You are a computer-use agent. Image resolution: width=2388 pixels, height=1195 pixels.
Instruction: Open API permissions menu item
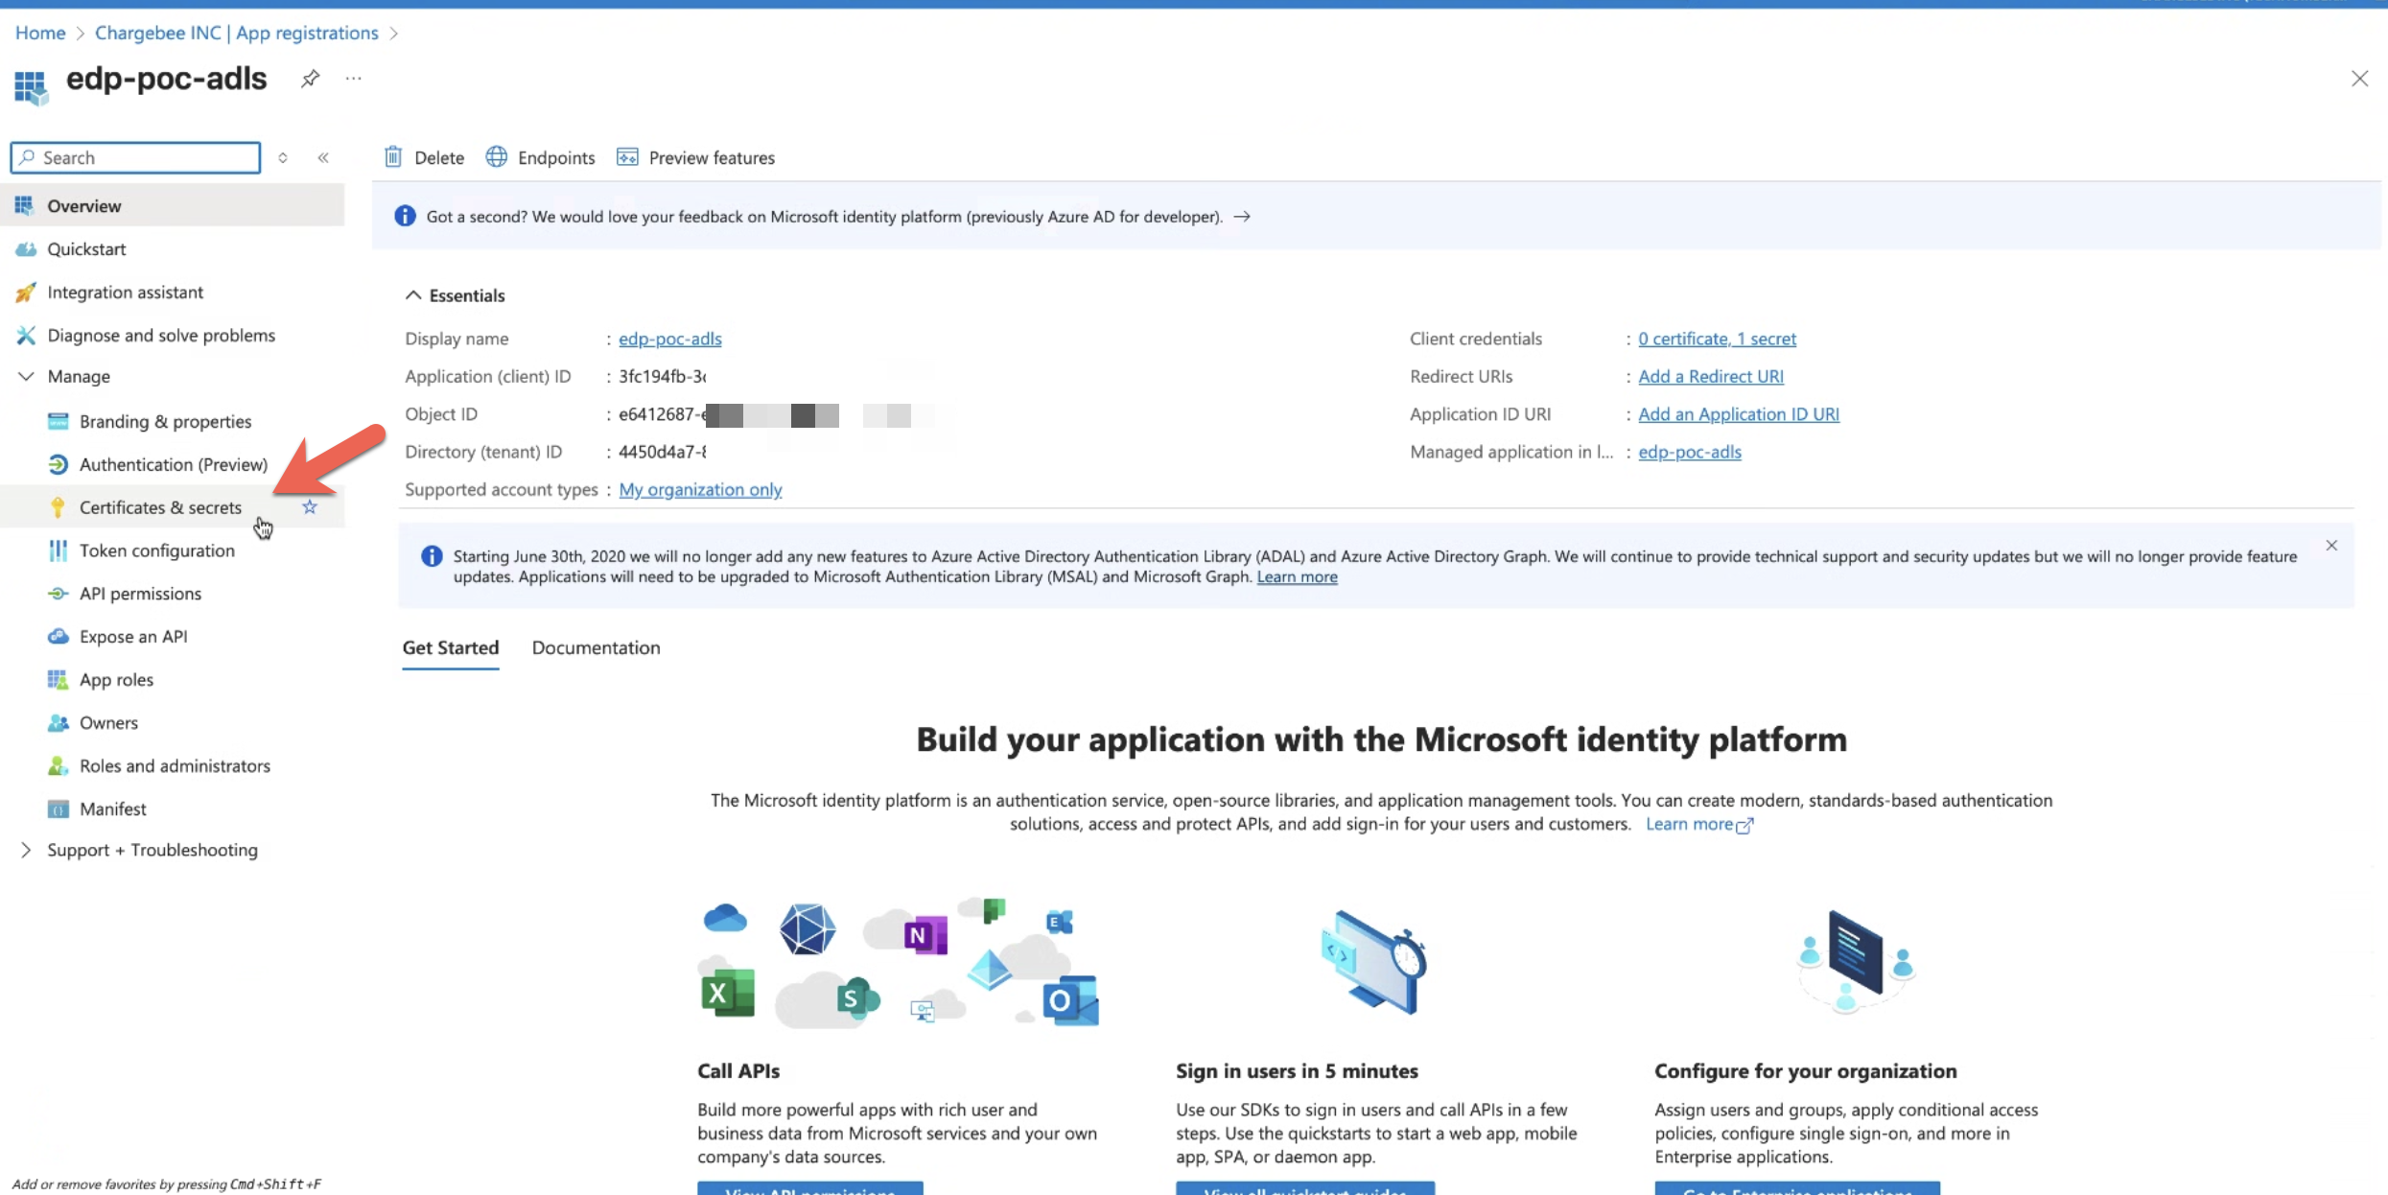pyautogui.click(x=140, y=594)
